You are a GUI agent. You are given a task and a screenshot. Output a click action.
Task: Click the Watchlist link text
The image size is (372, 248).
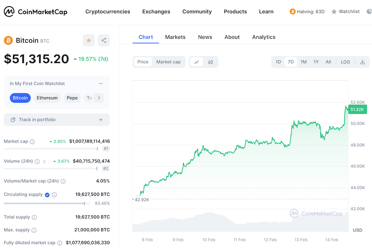(x=349, y=12)
